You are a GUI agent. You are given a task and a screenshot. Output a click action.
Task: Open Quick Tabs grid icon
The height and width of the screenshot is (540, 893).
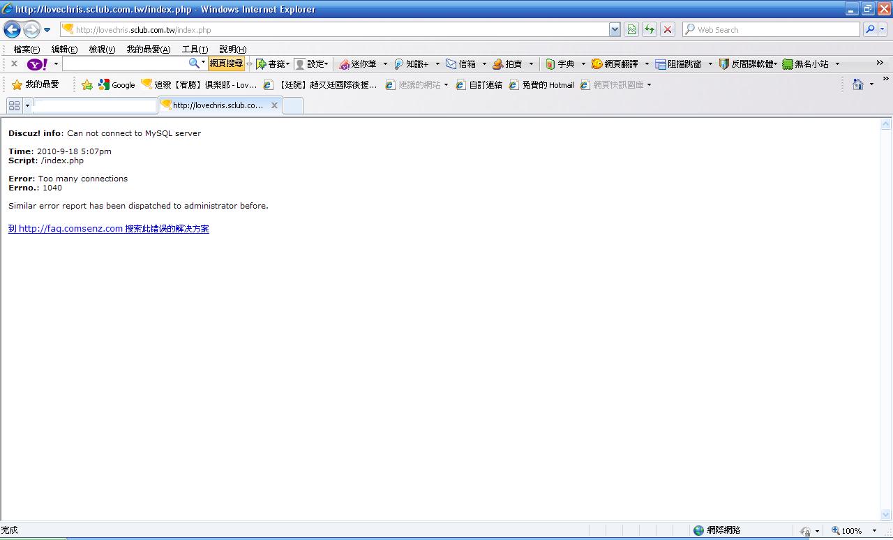click(x=14, y=105)
